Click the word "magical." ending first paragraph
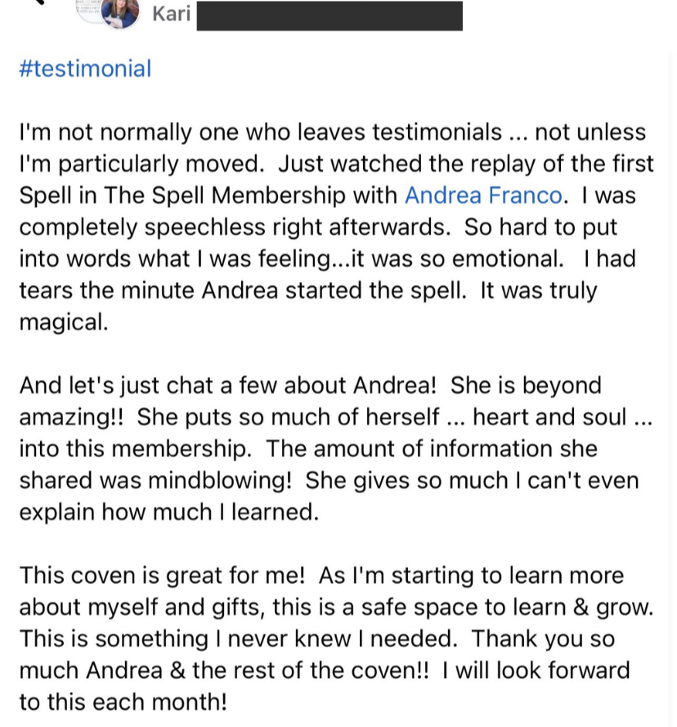Image resolution: width=677 pixels, height=727 pixels. tap(63, 322)
